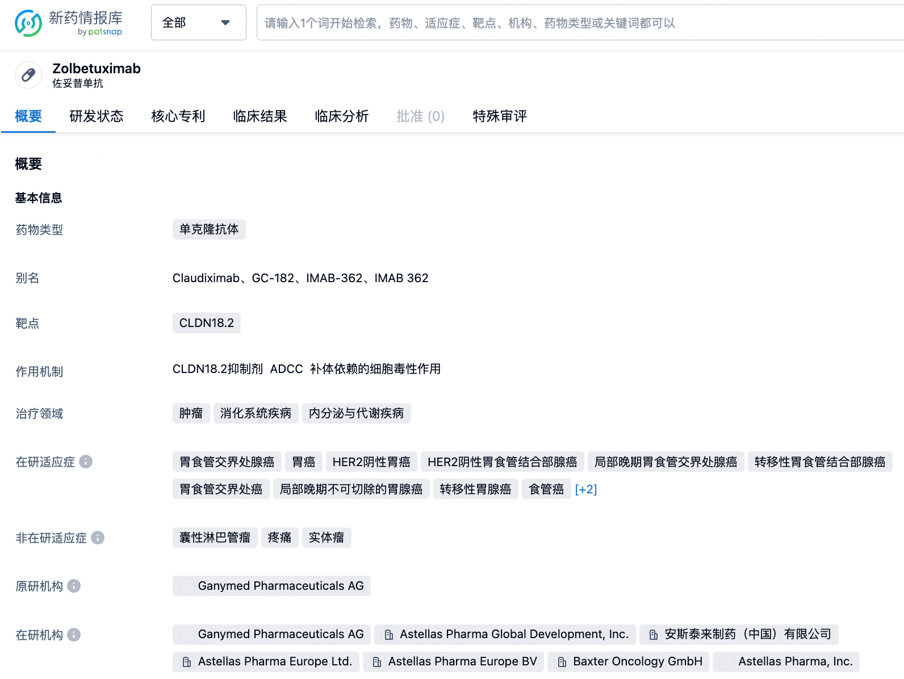Select the 食管癌 indication tag
The image size is (904, 679).
[546, 489]
